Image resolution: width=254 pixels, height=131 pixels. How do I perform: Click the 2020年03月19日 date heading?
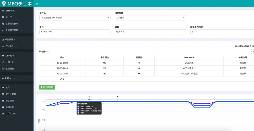[244, 46]
